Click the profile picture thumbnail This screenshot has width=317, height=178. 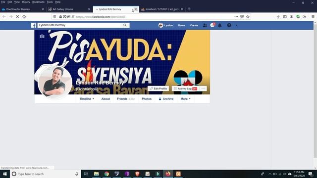[x=55, y=82]
